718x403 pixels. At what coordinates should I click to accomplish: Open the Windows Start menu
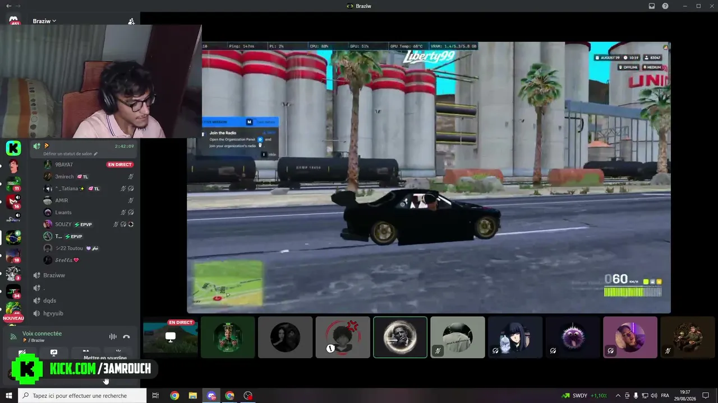point(9,396)
